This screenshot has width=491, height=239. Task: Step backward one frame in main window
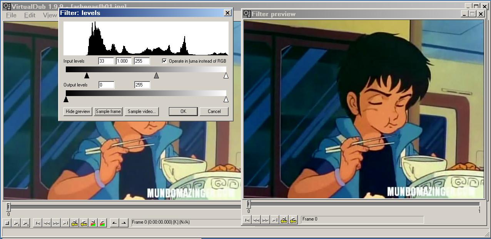tap(47, 223)
